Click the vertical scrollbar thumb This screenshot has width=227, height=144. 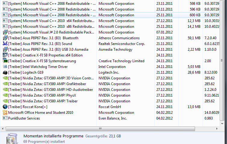pos(222,60)
